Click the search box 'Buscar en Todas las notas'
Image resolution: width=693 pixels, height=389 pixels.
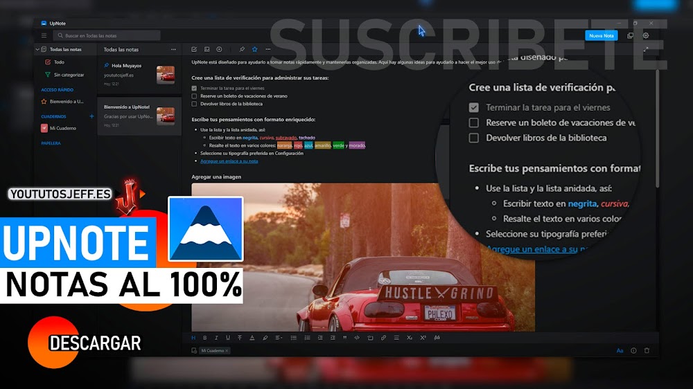coord(107,35)
